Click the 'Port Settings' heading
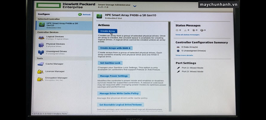Image resolution: width=266 pixels, height=120 pixels. (186, 63)
